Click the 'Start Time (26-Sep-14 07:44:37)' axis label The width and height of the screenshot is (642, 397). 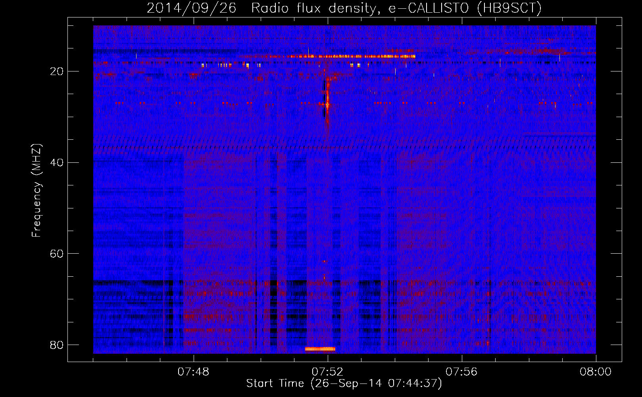[344, 384]
